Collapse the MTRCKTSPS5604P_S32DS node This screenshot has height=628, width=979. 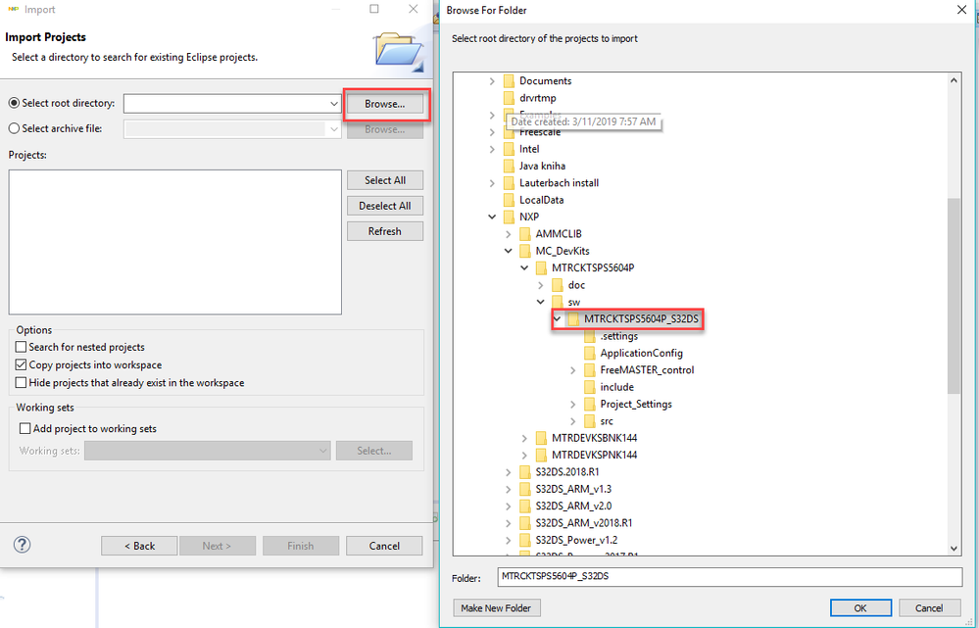(557, 319)
